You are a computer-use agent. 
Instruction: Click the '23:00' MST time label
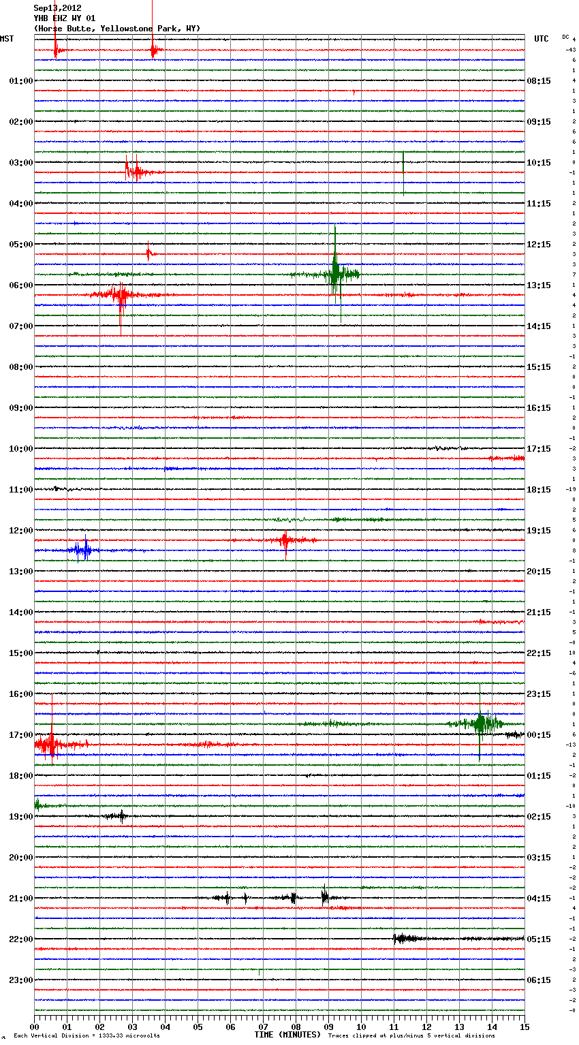tap(20, 980)
